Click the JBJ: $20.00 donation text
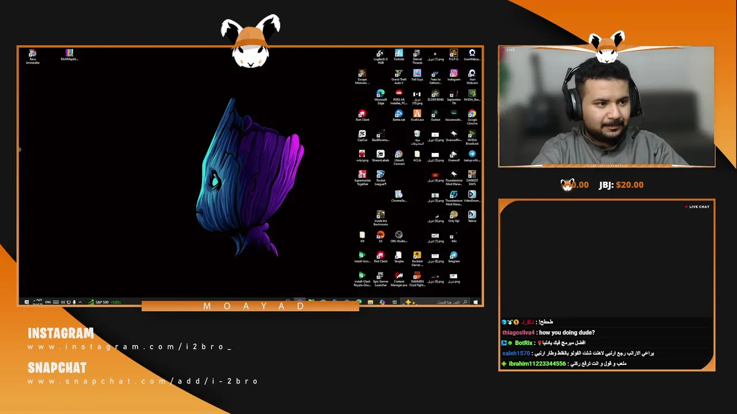 [621, 185]
